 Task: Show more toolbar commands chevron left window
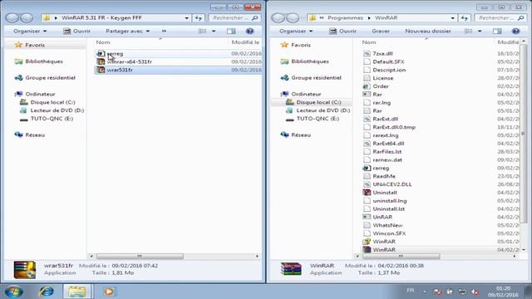(x=164, y=31)
